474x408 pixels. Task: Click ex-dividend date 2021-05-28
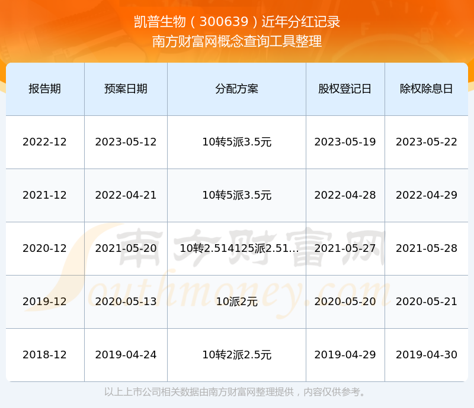pyautogui.click(x=426, y=248)
